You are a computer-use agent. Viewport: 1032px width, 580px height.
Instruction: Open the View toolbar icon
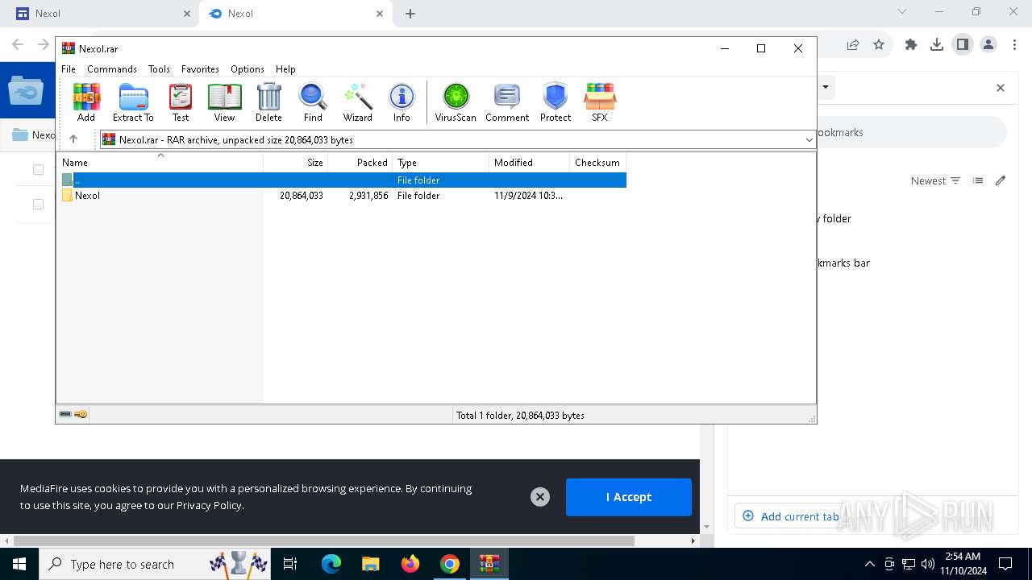(224, 102)
